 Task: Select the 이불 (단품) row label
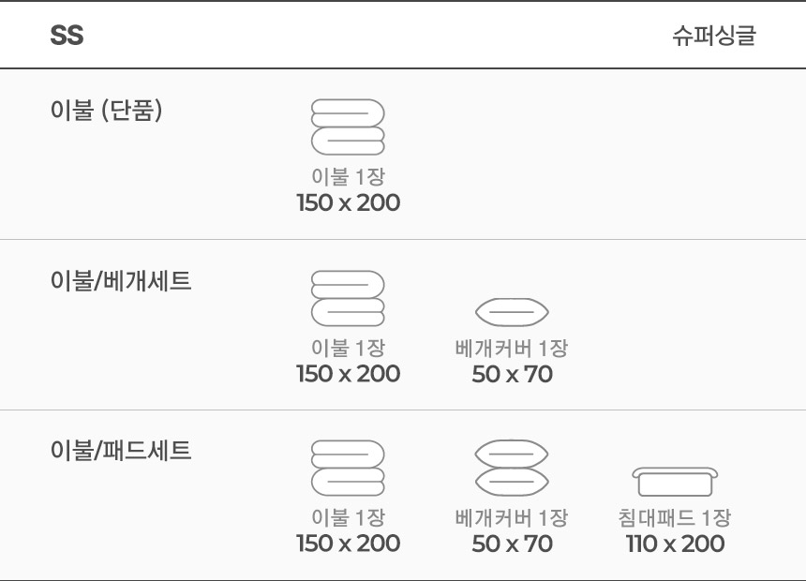(107, 110)
